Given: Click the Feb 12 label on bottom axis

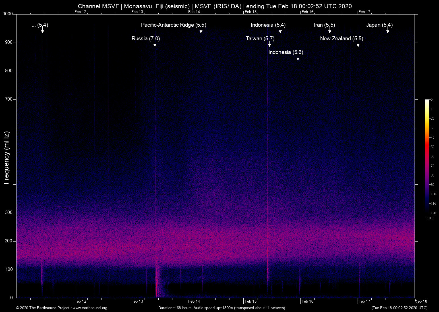Looking at the screenshot, I should pos(80,301).
